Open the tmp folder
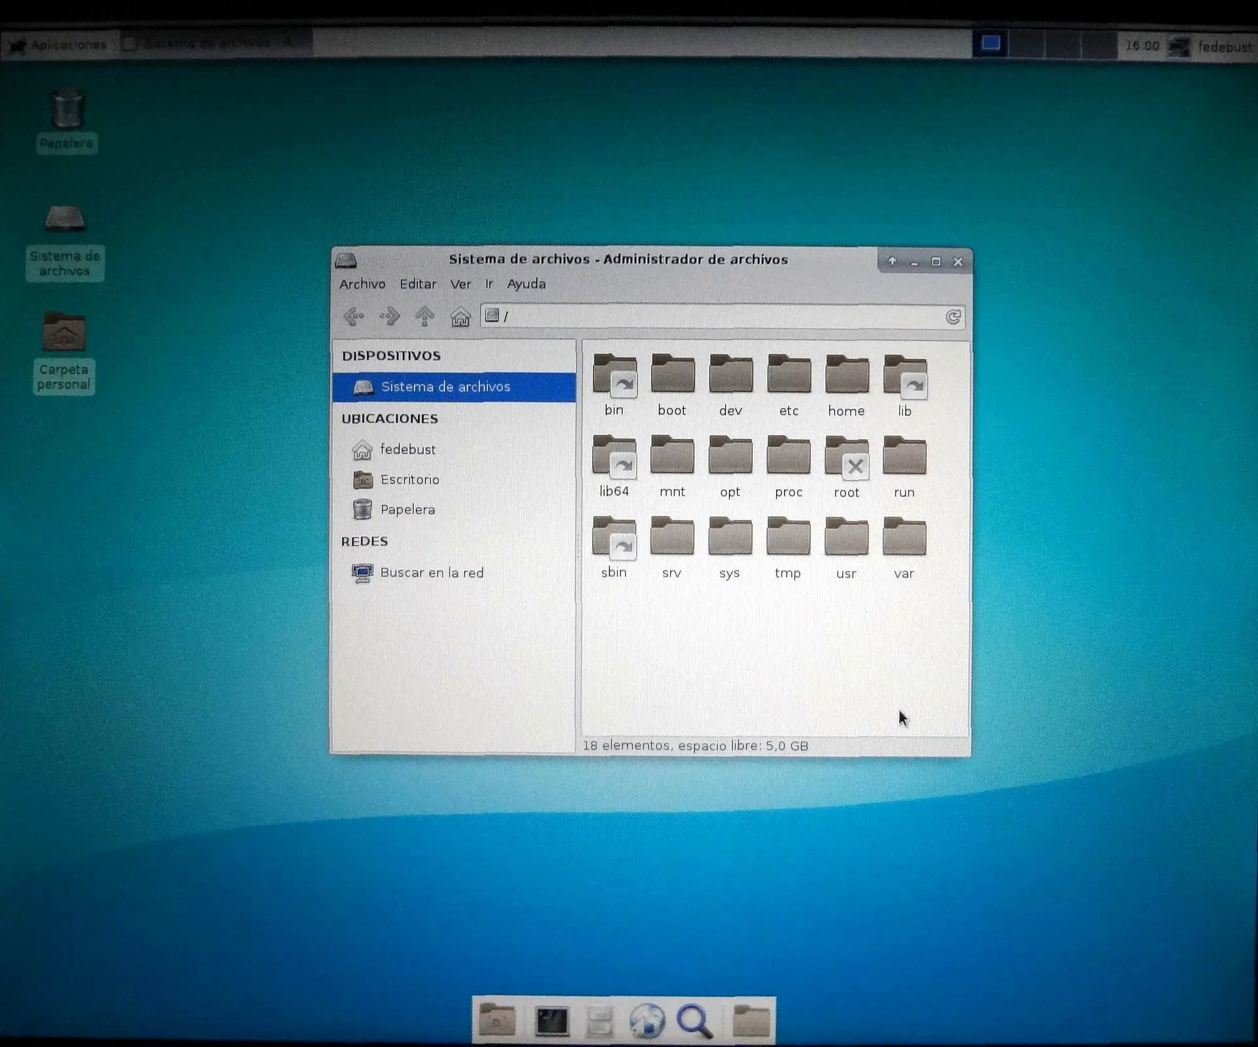This screenshot has width=1258, height=1047. point(789,547)
